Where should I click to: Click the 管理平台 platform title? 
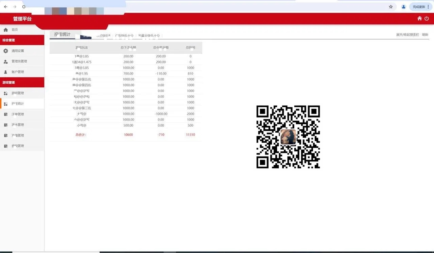[22, 19]
